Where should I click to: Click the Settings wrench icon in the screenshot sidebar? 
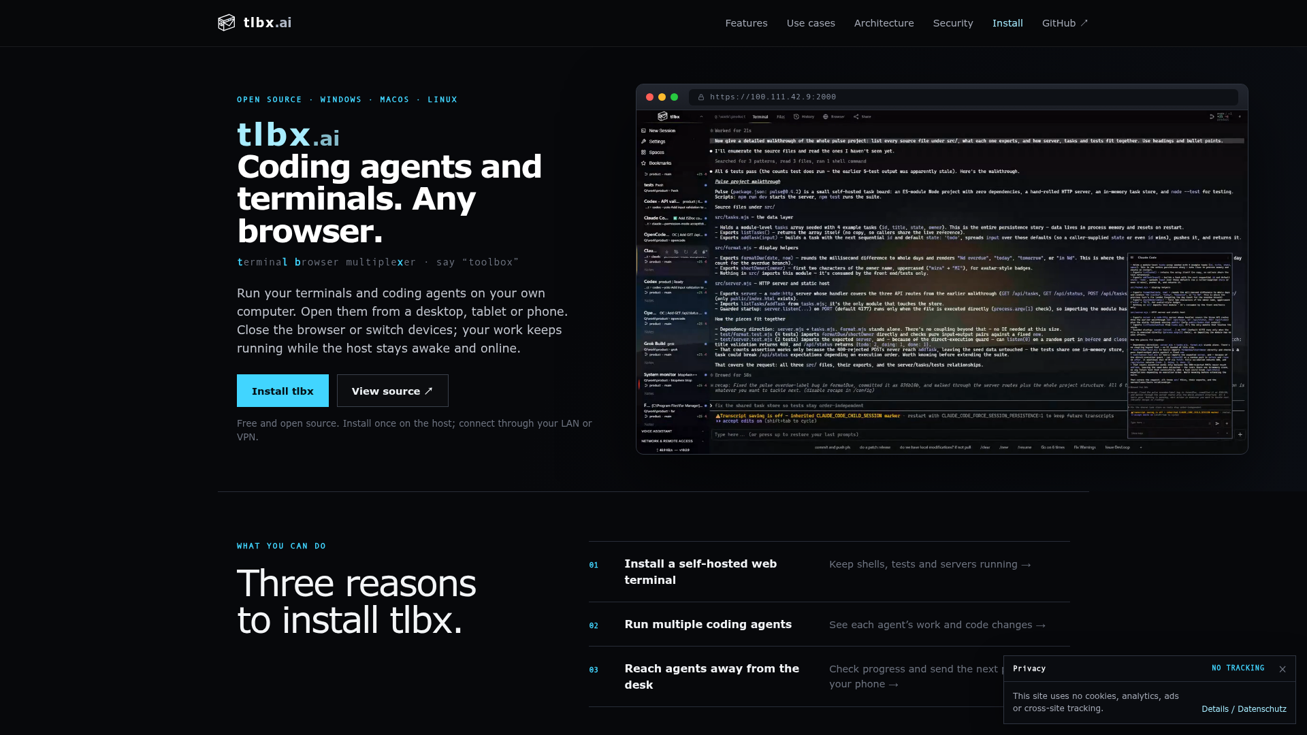tap(643, 142)
